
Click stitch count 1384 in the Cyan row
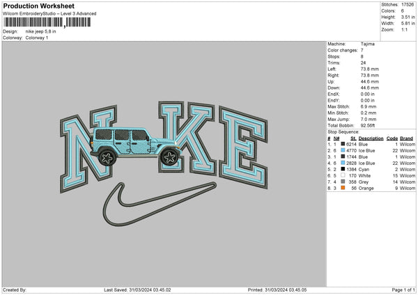351,169
